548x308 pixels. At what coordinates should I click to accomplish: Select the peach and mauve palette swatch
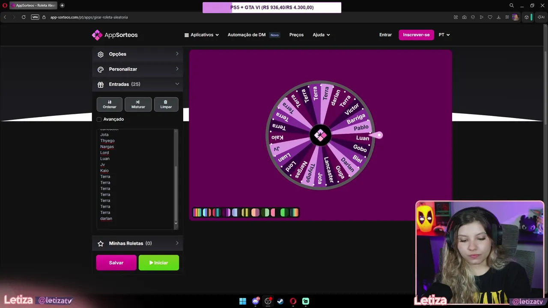(255, 212)
